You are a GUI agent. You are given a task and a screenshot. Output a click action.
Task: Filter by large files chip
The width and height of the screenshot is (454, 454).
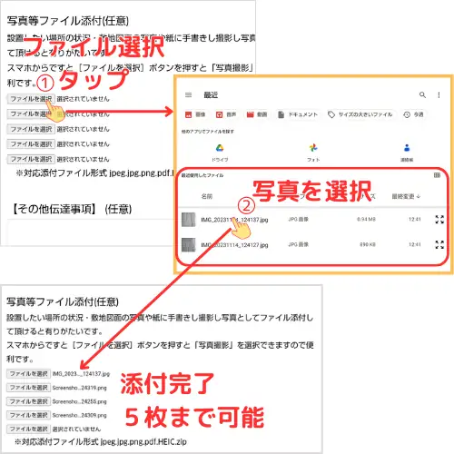(360, 114)
